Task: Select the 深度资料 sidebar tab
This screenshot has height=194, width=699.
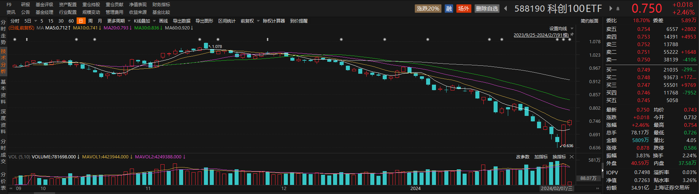Action: (3, 122)
